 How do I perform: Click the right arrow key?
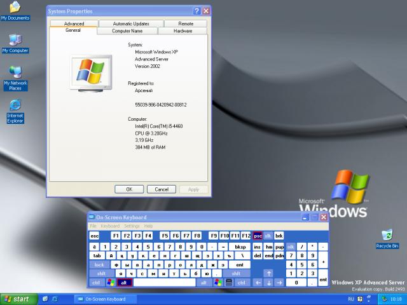coord(279,282)
